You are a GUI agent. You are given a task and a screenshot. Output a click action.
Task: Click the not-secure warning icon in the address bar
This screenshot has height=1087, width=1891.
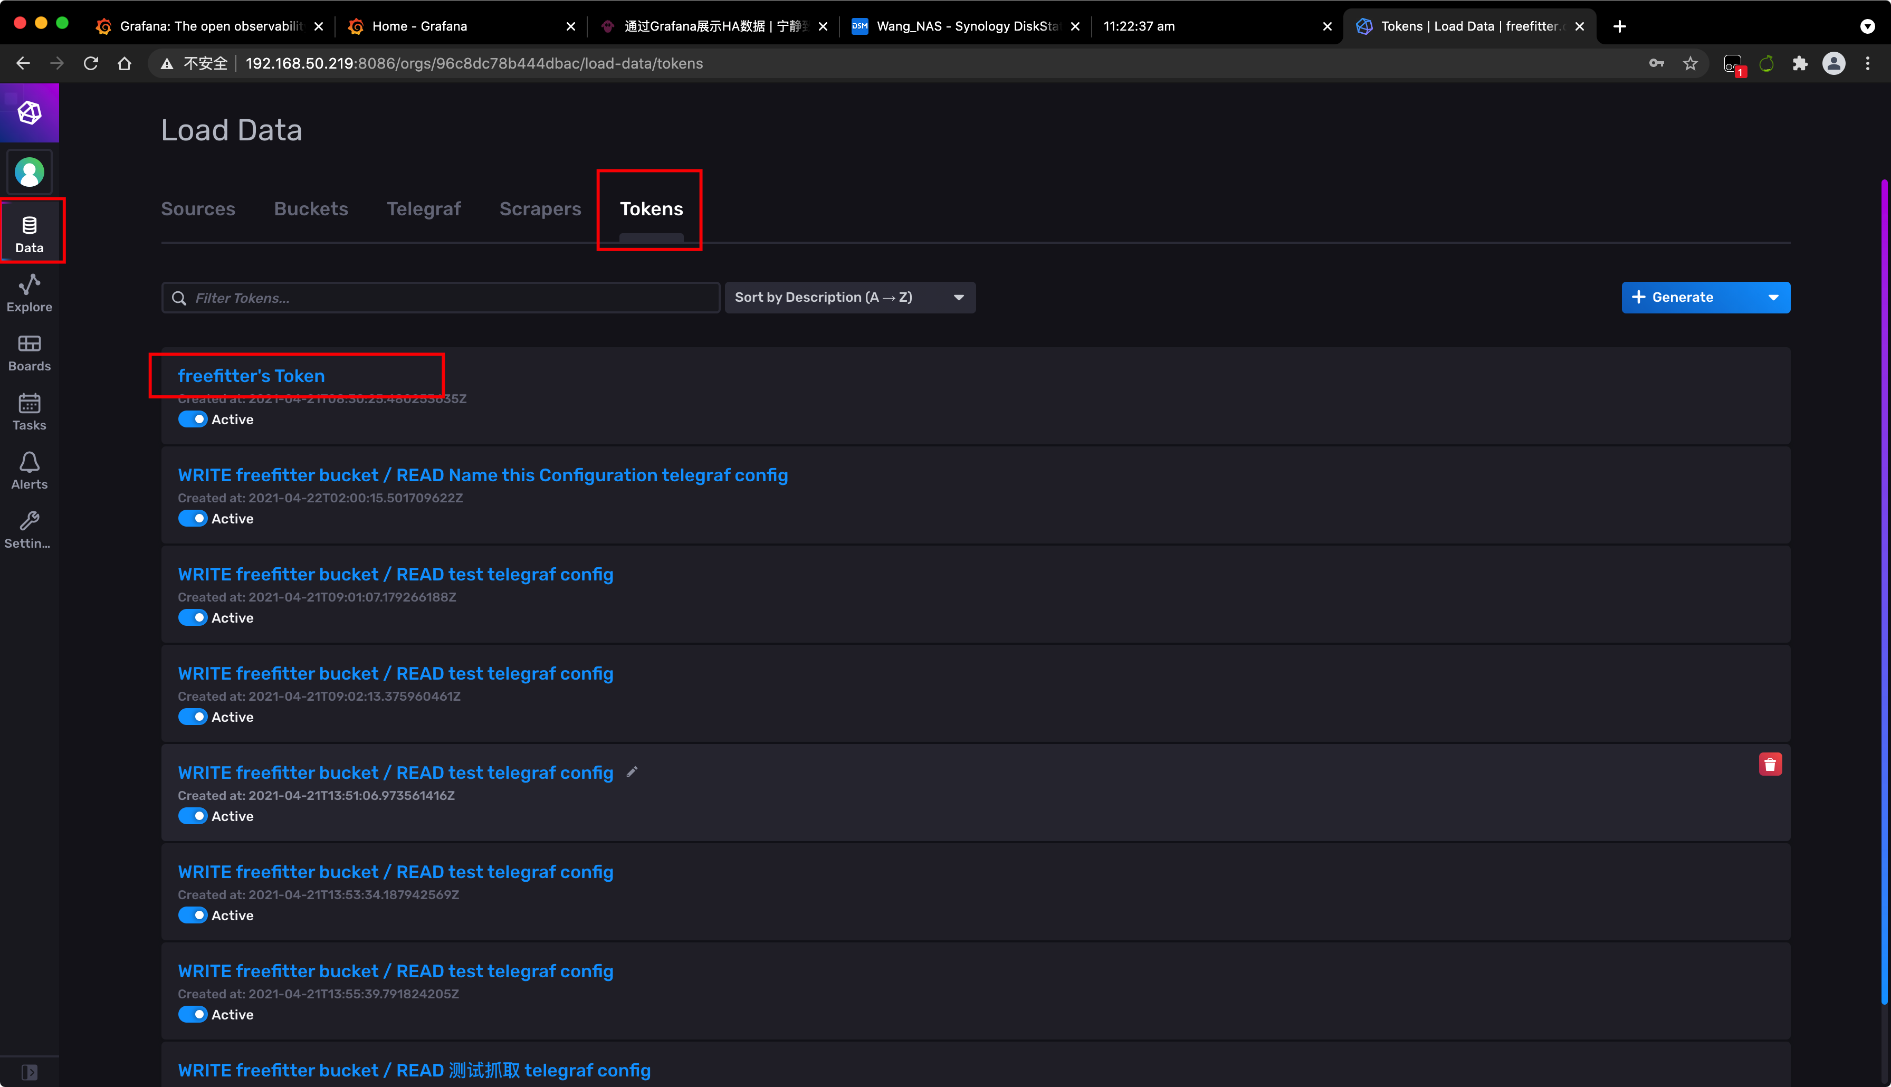click(x=167, y=63)
